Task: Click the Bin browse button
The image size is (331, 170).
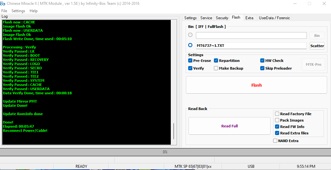Action: 317,36
